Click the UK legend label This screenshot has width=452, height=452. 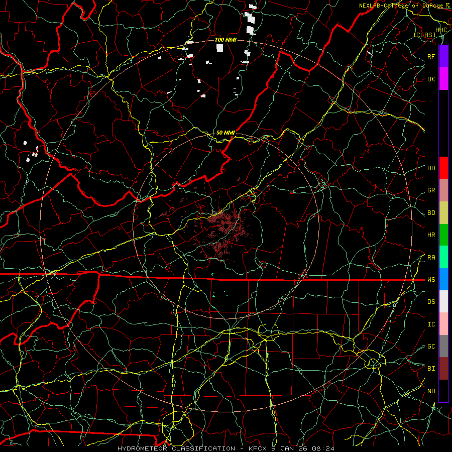[x=431, y=79]
